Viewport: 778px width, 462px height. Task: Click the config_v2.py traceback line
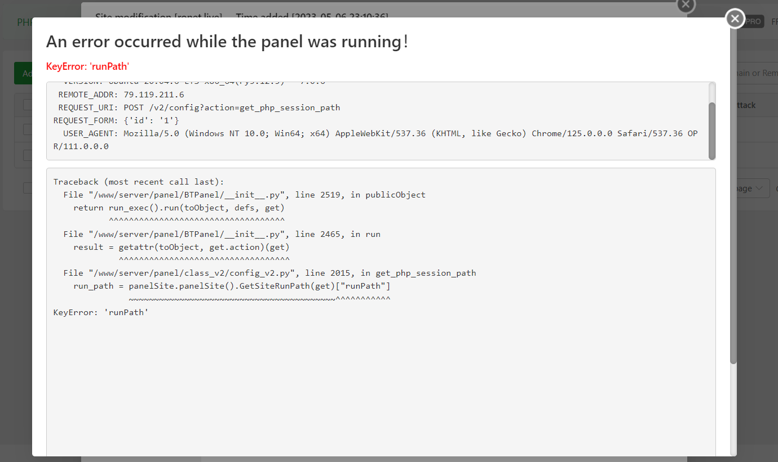coord(269,273)
